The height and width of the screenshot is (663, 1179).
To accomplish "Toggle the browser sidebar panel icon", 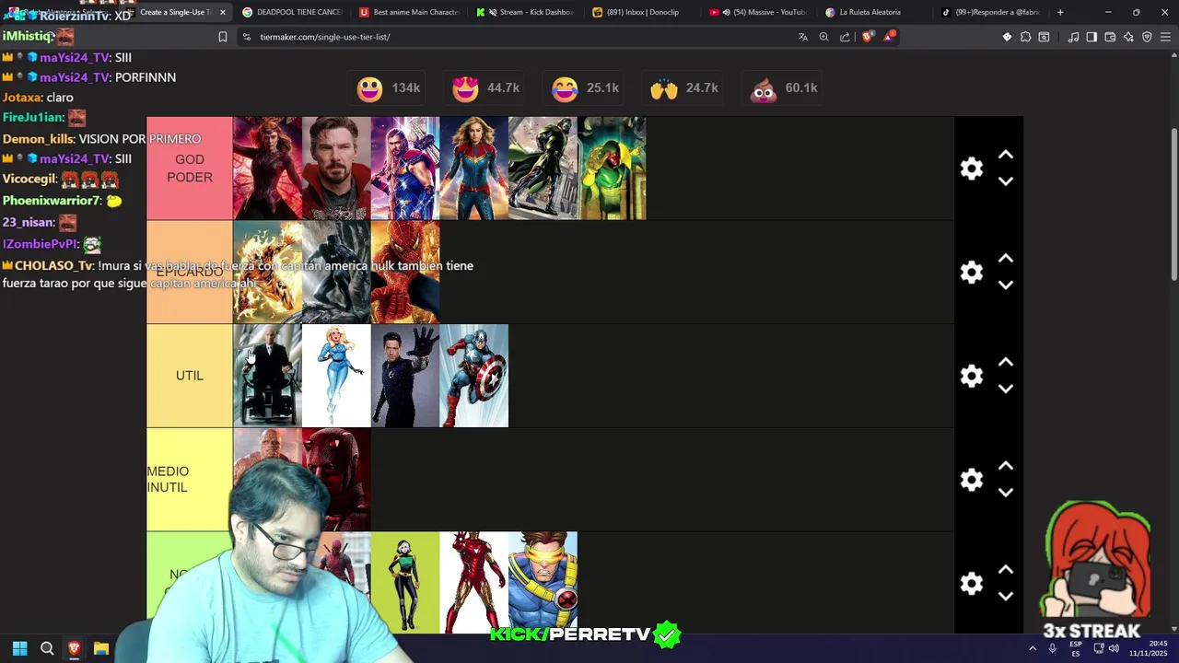I will coord(1091,37).
